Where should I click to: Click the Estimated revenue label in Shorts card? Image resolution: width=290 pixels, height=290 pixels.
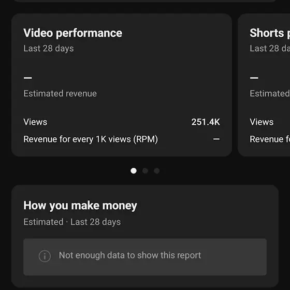270,93
